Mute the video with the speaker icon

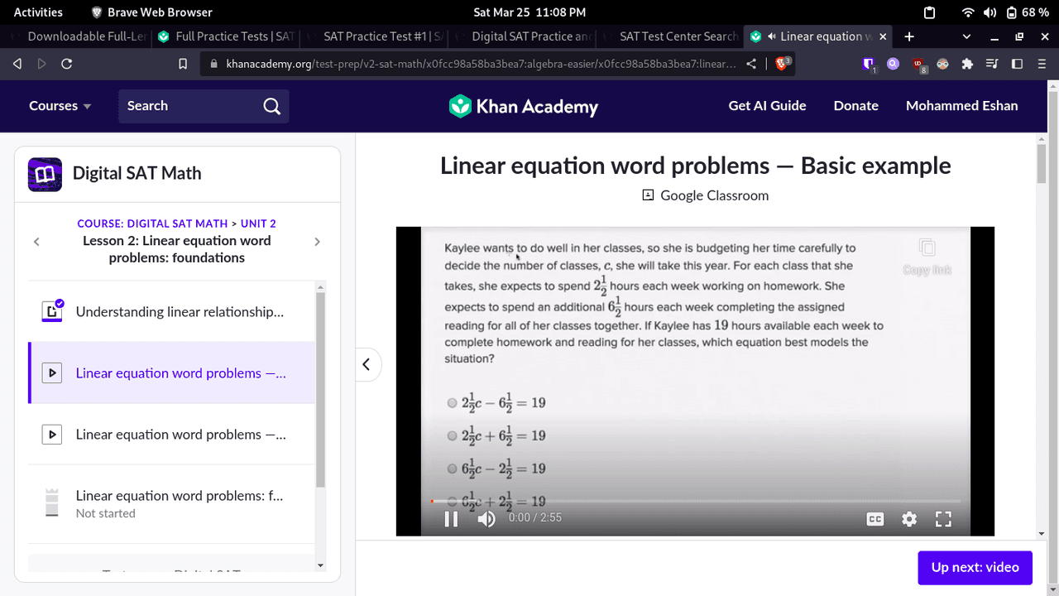486,519
